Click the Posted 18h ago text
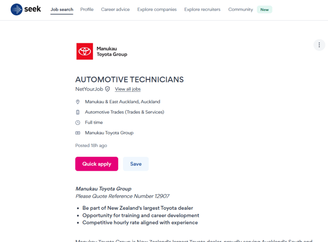The height and width of the screenshot is (242, 328). click(x=91, y=145)
